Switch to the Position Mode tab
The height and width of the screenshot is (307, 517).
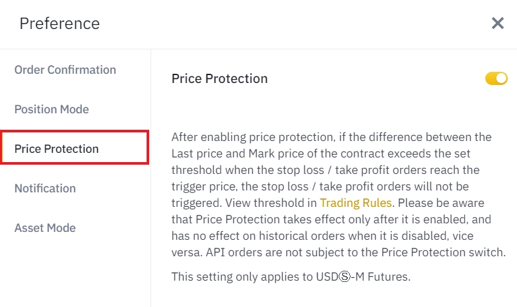(x=52, y=109)
